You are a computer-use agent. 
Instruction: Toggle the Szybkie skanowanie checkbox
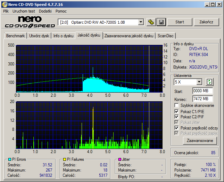(176, 105)
